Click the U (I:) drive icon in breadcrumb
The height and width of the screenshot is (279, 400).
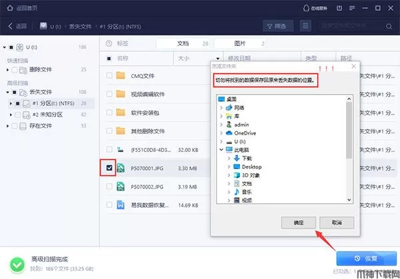(x=43, y=26)
